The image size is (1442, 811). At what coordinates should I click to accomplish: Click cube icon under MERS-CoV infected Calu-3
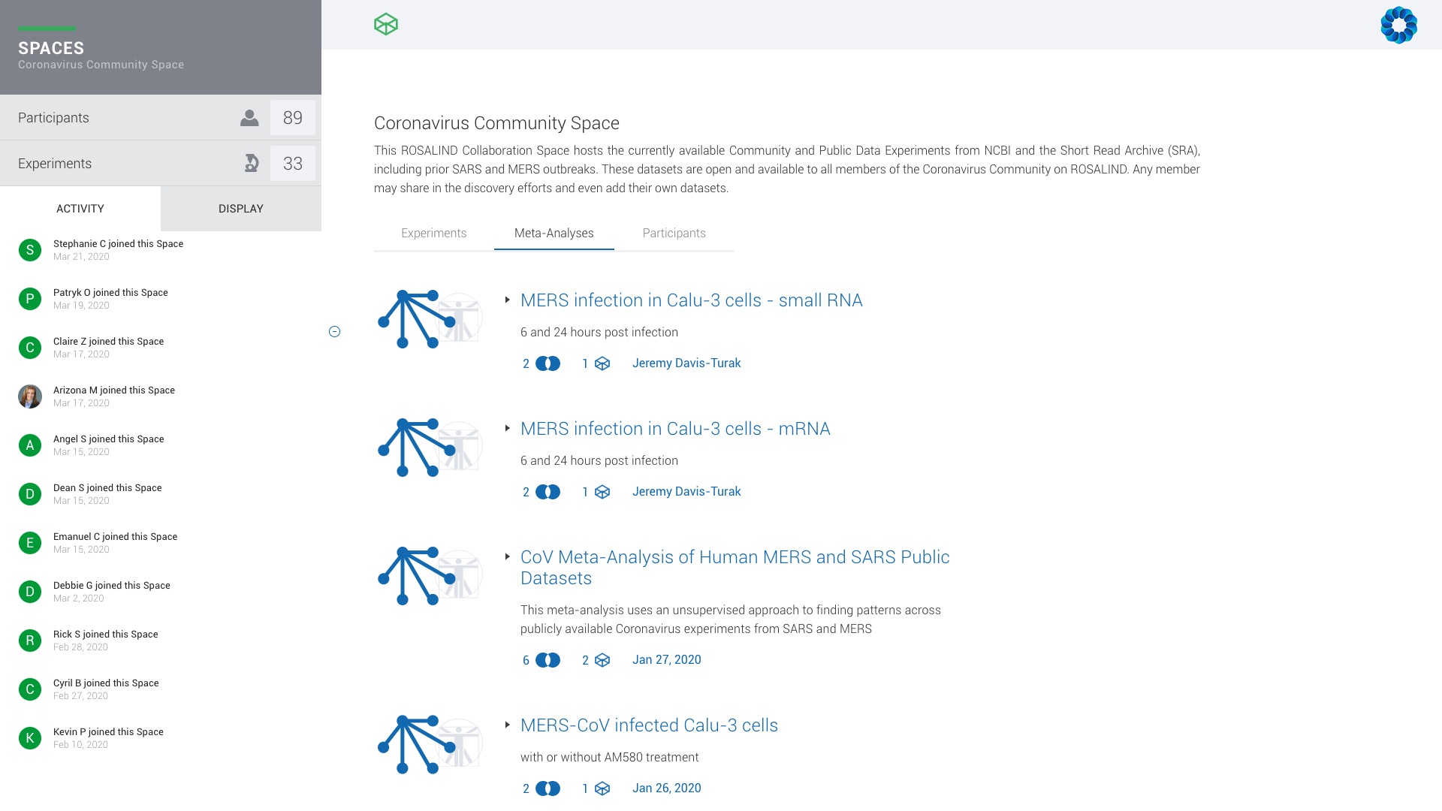pos(602,788)
